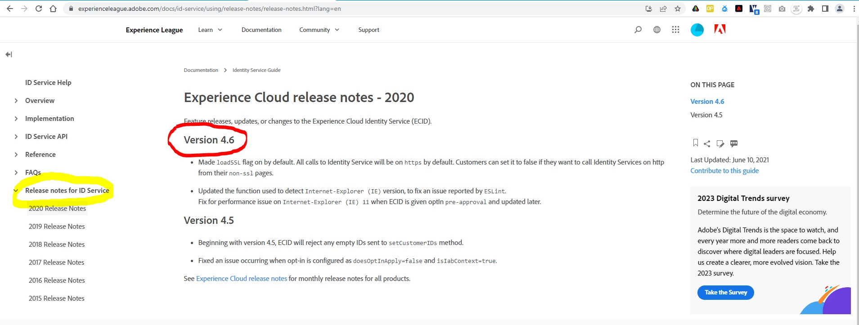Expand the FAQs tree section
Screen dimensions: 859x325
(16, 173)
